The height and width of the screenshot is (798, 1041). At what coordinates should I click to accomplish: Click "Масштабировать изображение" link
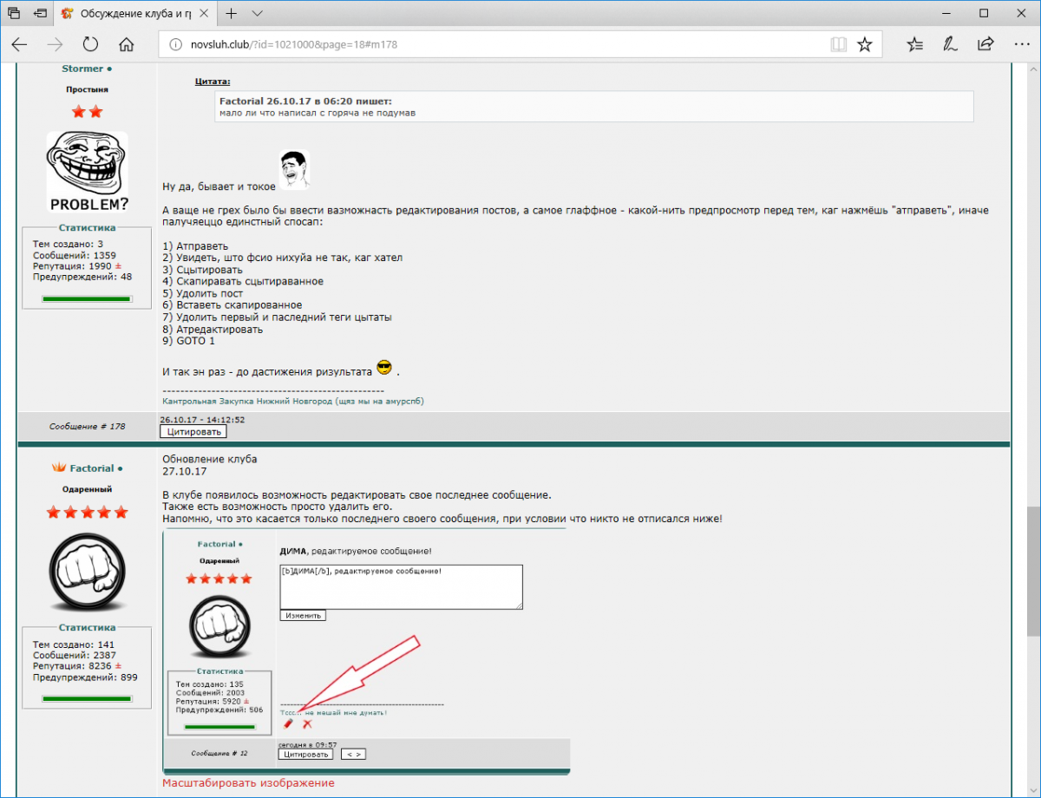tap(248, 783)
